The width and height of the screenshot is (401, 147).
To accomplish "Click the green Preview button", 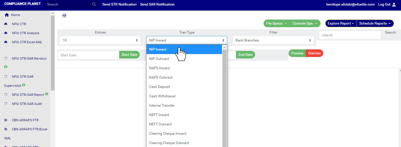I will [297, 53].
